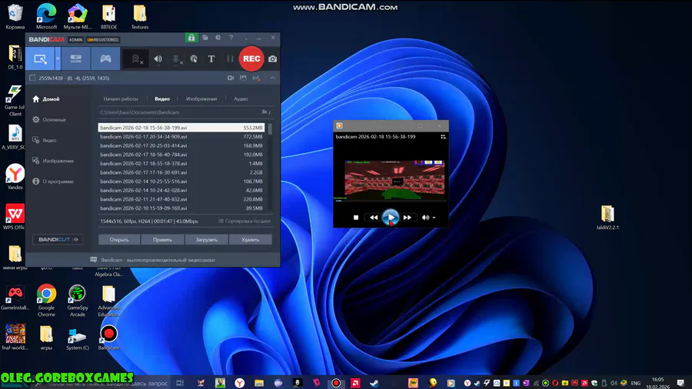Screen dimensions: 692x389
Task: Start recording with the red REC button
Action: [x=251, y=58]
